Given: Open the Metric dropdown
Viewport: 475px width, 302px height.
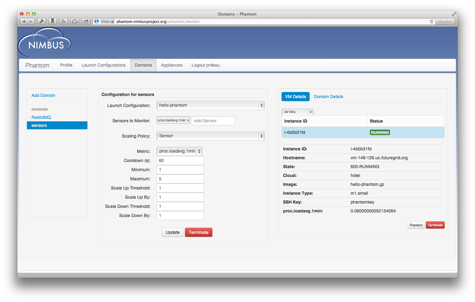Looking at the screenshot, I should (179, 151).
